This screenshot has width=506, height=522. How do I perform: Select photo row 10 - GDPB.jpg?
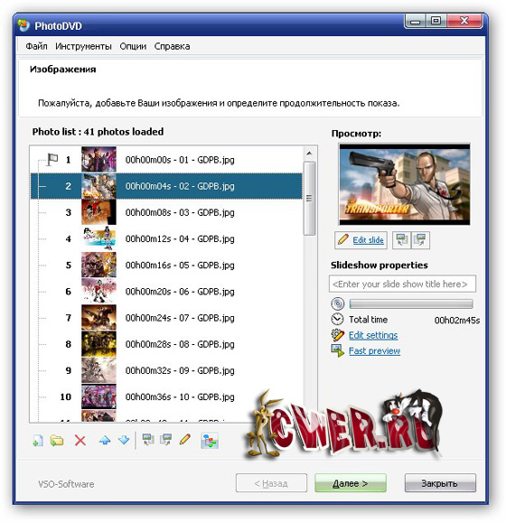166,396
